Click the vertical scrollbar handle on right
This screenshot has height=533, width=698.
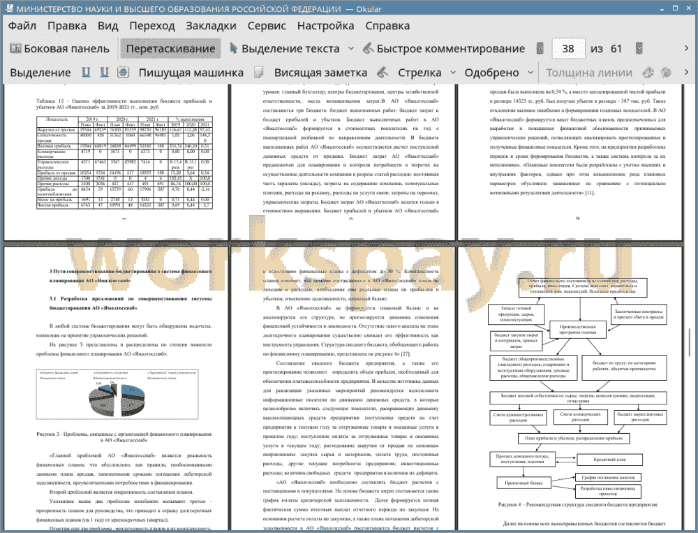tap(690, 342)
